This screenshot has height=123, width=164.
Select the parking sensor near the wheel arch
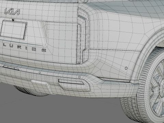(x=126, y=68)
